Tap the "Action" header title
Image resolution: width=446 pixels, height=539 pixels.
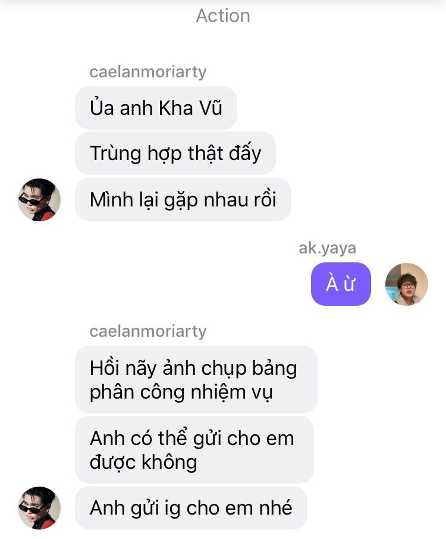point(223,16)
